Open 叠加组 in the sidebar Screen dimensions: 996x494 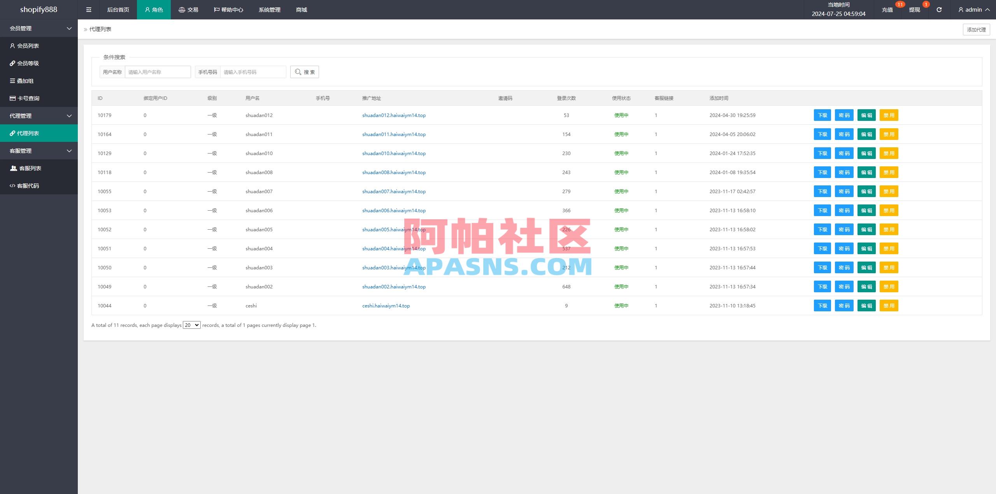(x=26, y=80)
